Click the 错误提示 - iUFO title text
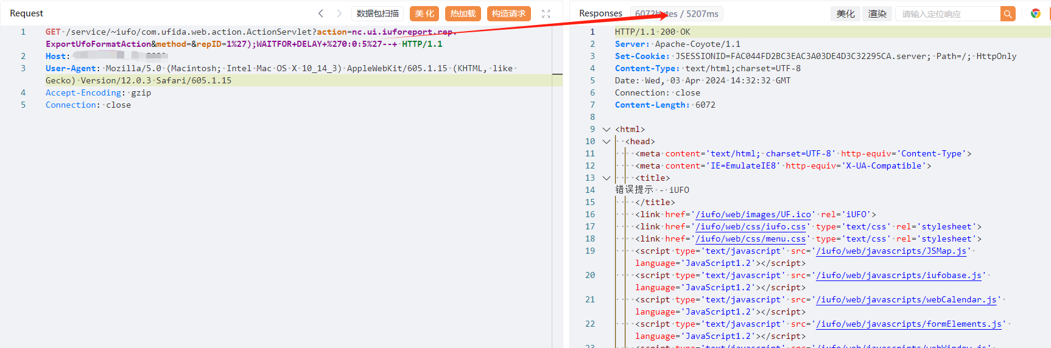This screenshot has height=348, width=1051. point(652,190)
